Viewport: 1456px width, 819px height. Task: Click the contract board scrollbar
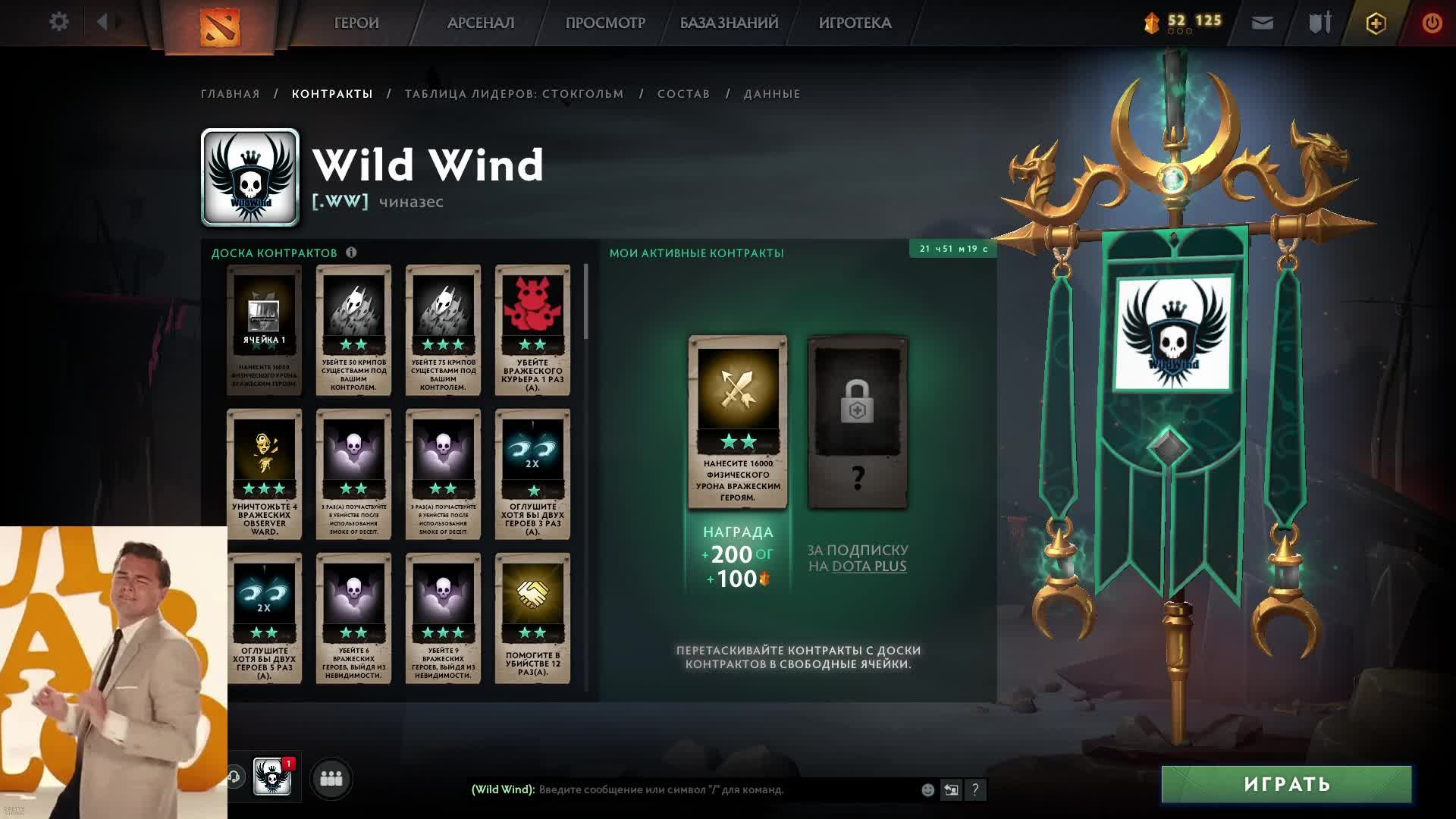click(x=586, y=302)
